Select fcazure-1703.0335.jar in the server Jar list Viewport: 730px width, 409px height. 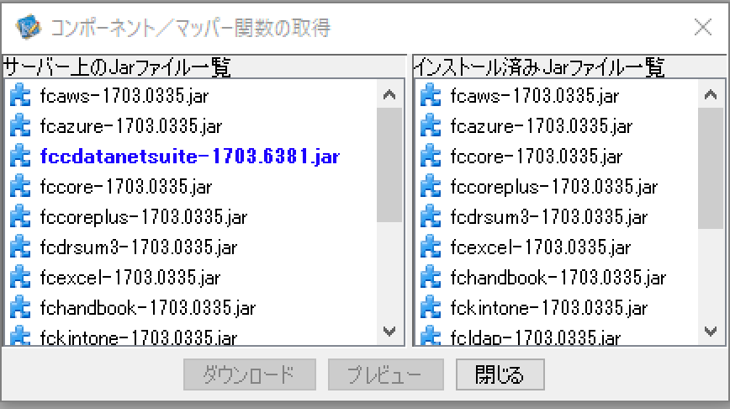click(131, 126)
